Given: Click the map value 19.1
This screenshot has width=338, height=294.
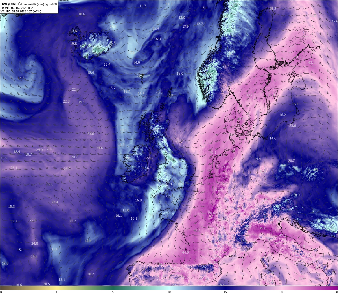Looking at the screenshot, I should 82,102.
